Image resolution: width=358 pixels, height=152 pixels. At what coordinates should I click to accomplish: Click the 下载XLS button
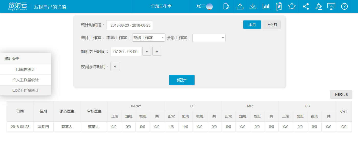tap(341, 95)
